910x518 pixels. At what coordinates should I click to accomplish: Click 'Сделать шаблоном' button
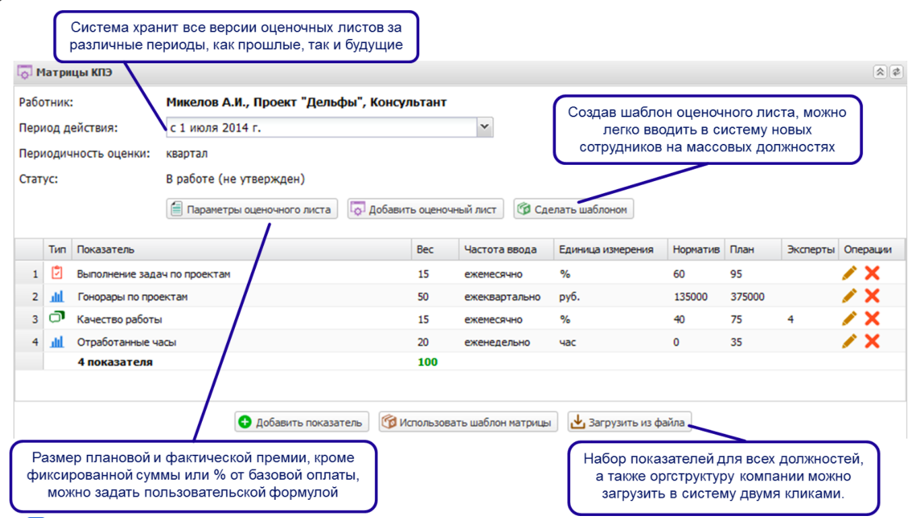click(x=573, y=209)
